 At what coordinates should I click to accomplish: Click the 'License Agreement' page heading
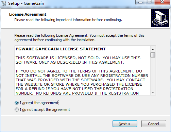28,14
